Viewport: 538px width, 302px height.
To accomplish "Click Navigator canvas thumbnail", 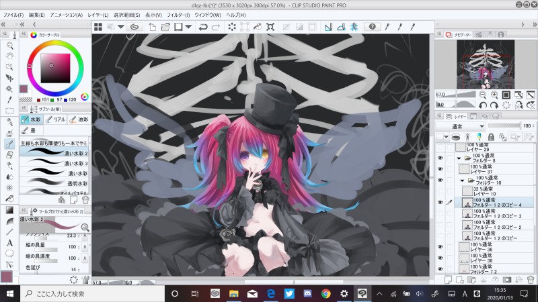I will pos(486,64).
